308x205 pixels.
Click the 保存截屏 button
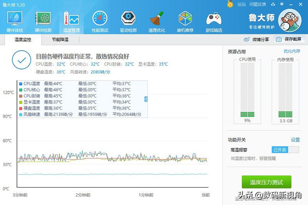290,40
